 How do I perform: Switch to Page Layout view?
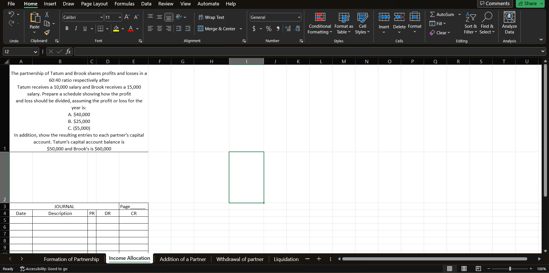tap(464, 268)
